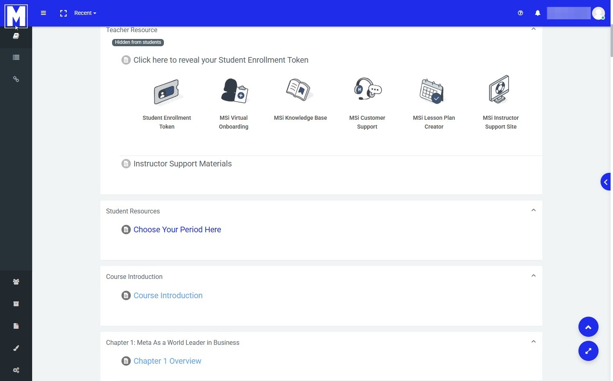Collapse the Course Introduction section
Screen dimensions: 613x381
pyautogui.click(x=533, y=276)
